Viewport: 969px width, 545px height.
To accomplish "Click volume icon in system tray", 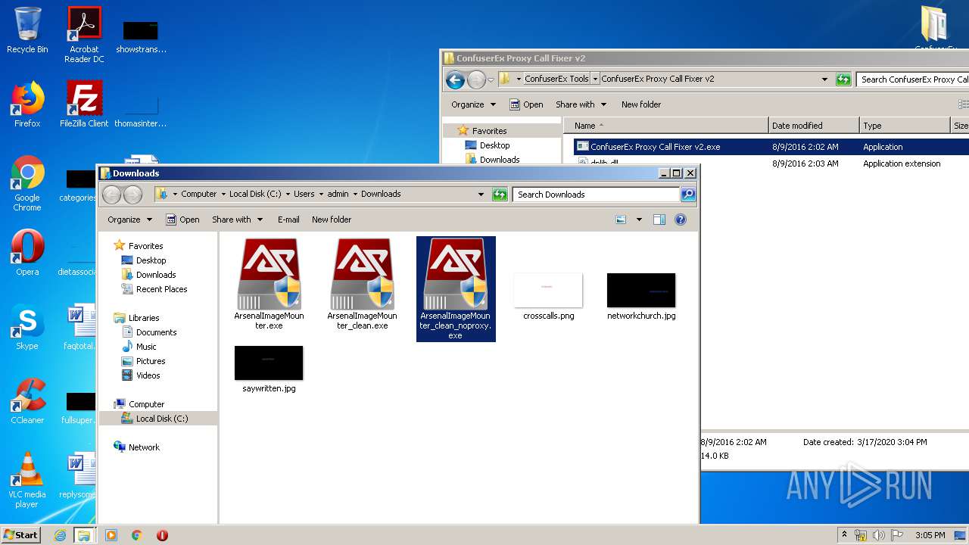I will tap(879, 535).
